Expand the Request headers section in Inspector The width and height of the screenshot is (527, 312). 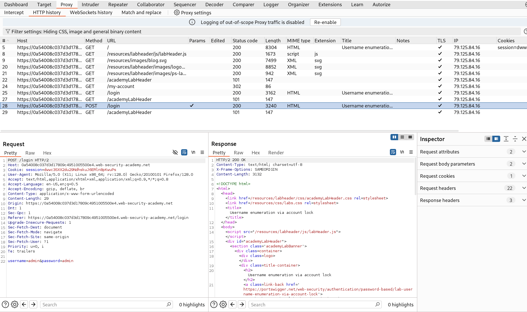pos(524,188)
